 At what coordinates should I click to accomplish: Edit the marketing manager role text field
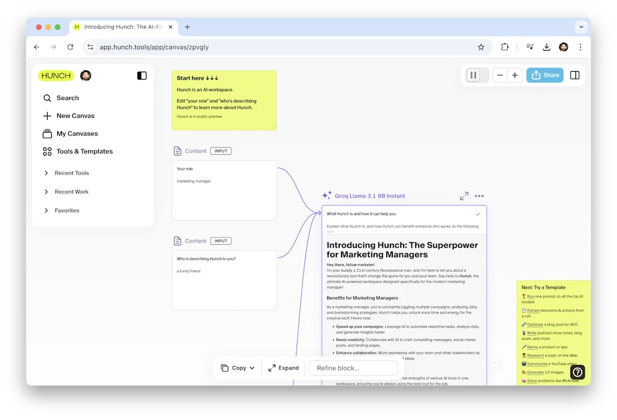(x=224, y=190)
